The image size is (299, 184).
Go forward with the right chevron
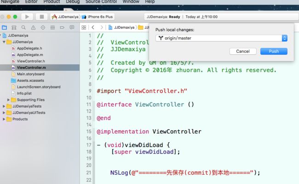click(x=102, y=28)
